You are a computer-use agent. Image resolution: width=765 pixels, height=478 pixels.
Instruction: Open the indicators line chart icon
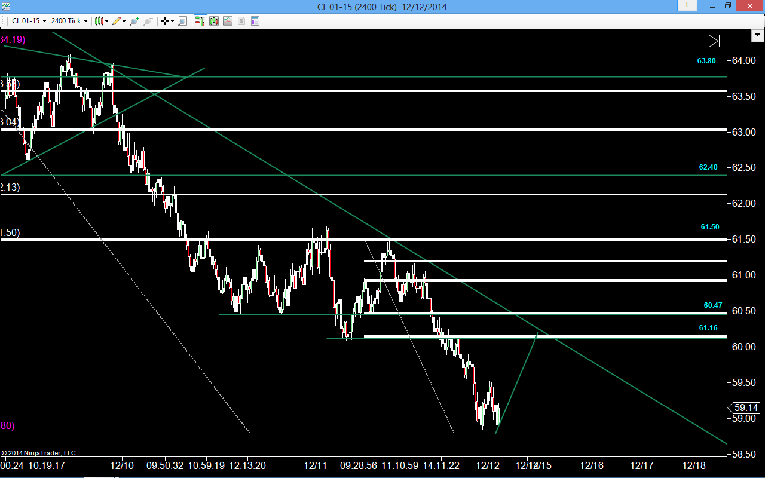click(228, 21)
